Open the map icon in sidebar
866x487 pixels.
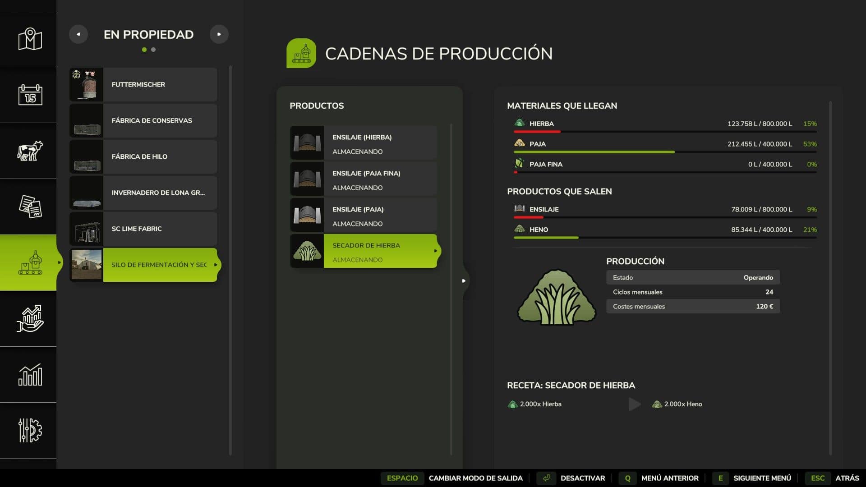click(30, 39)
